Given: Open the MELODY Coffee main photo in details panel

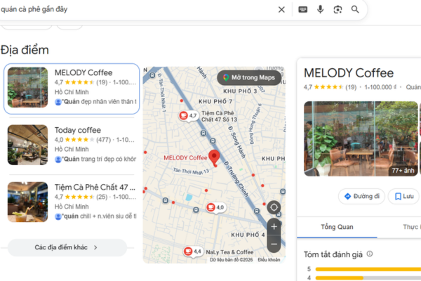Looking at the screenshot, I should [x=361, y=139].
